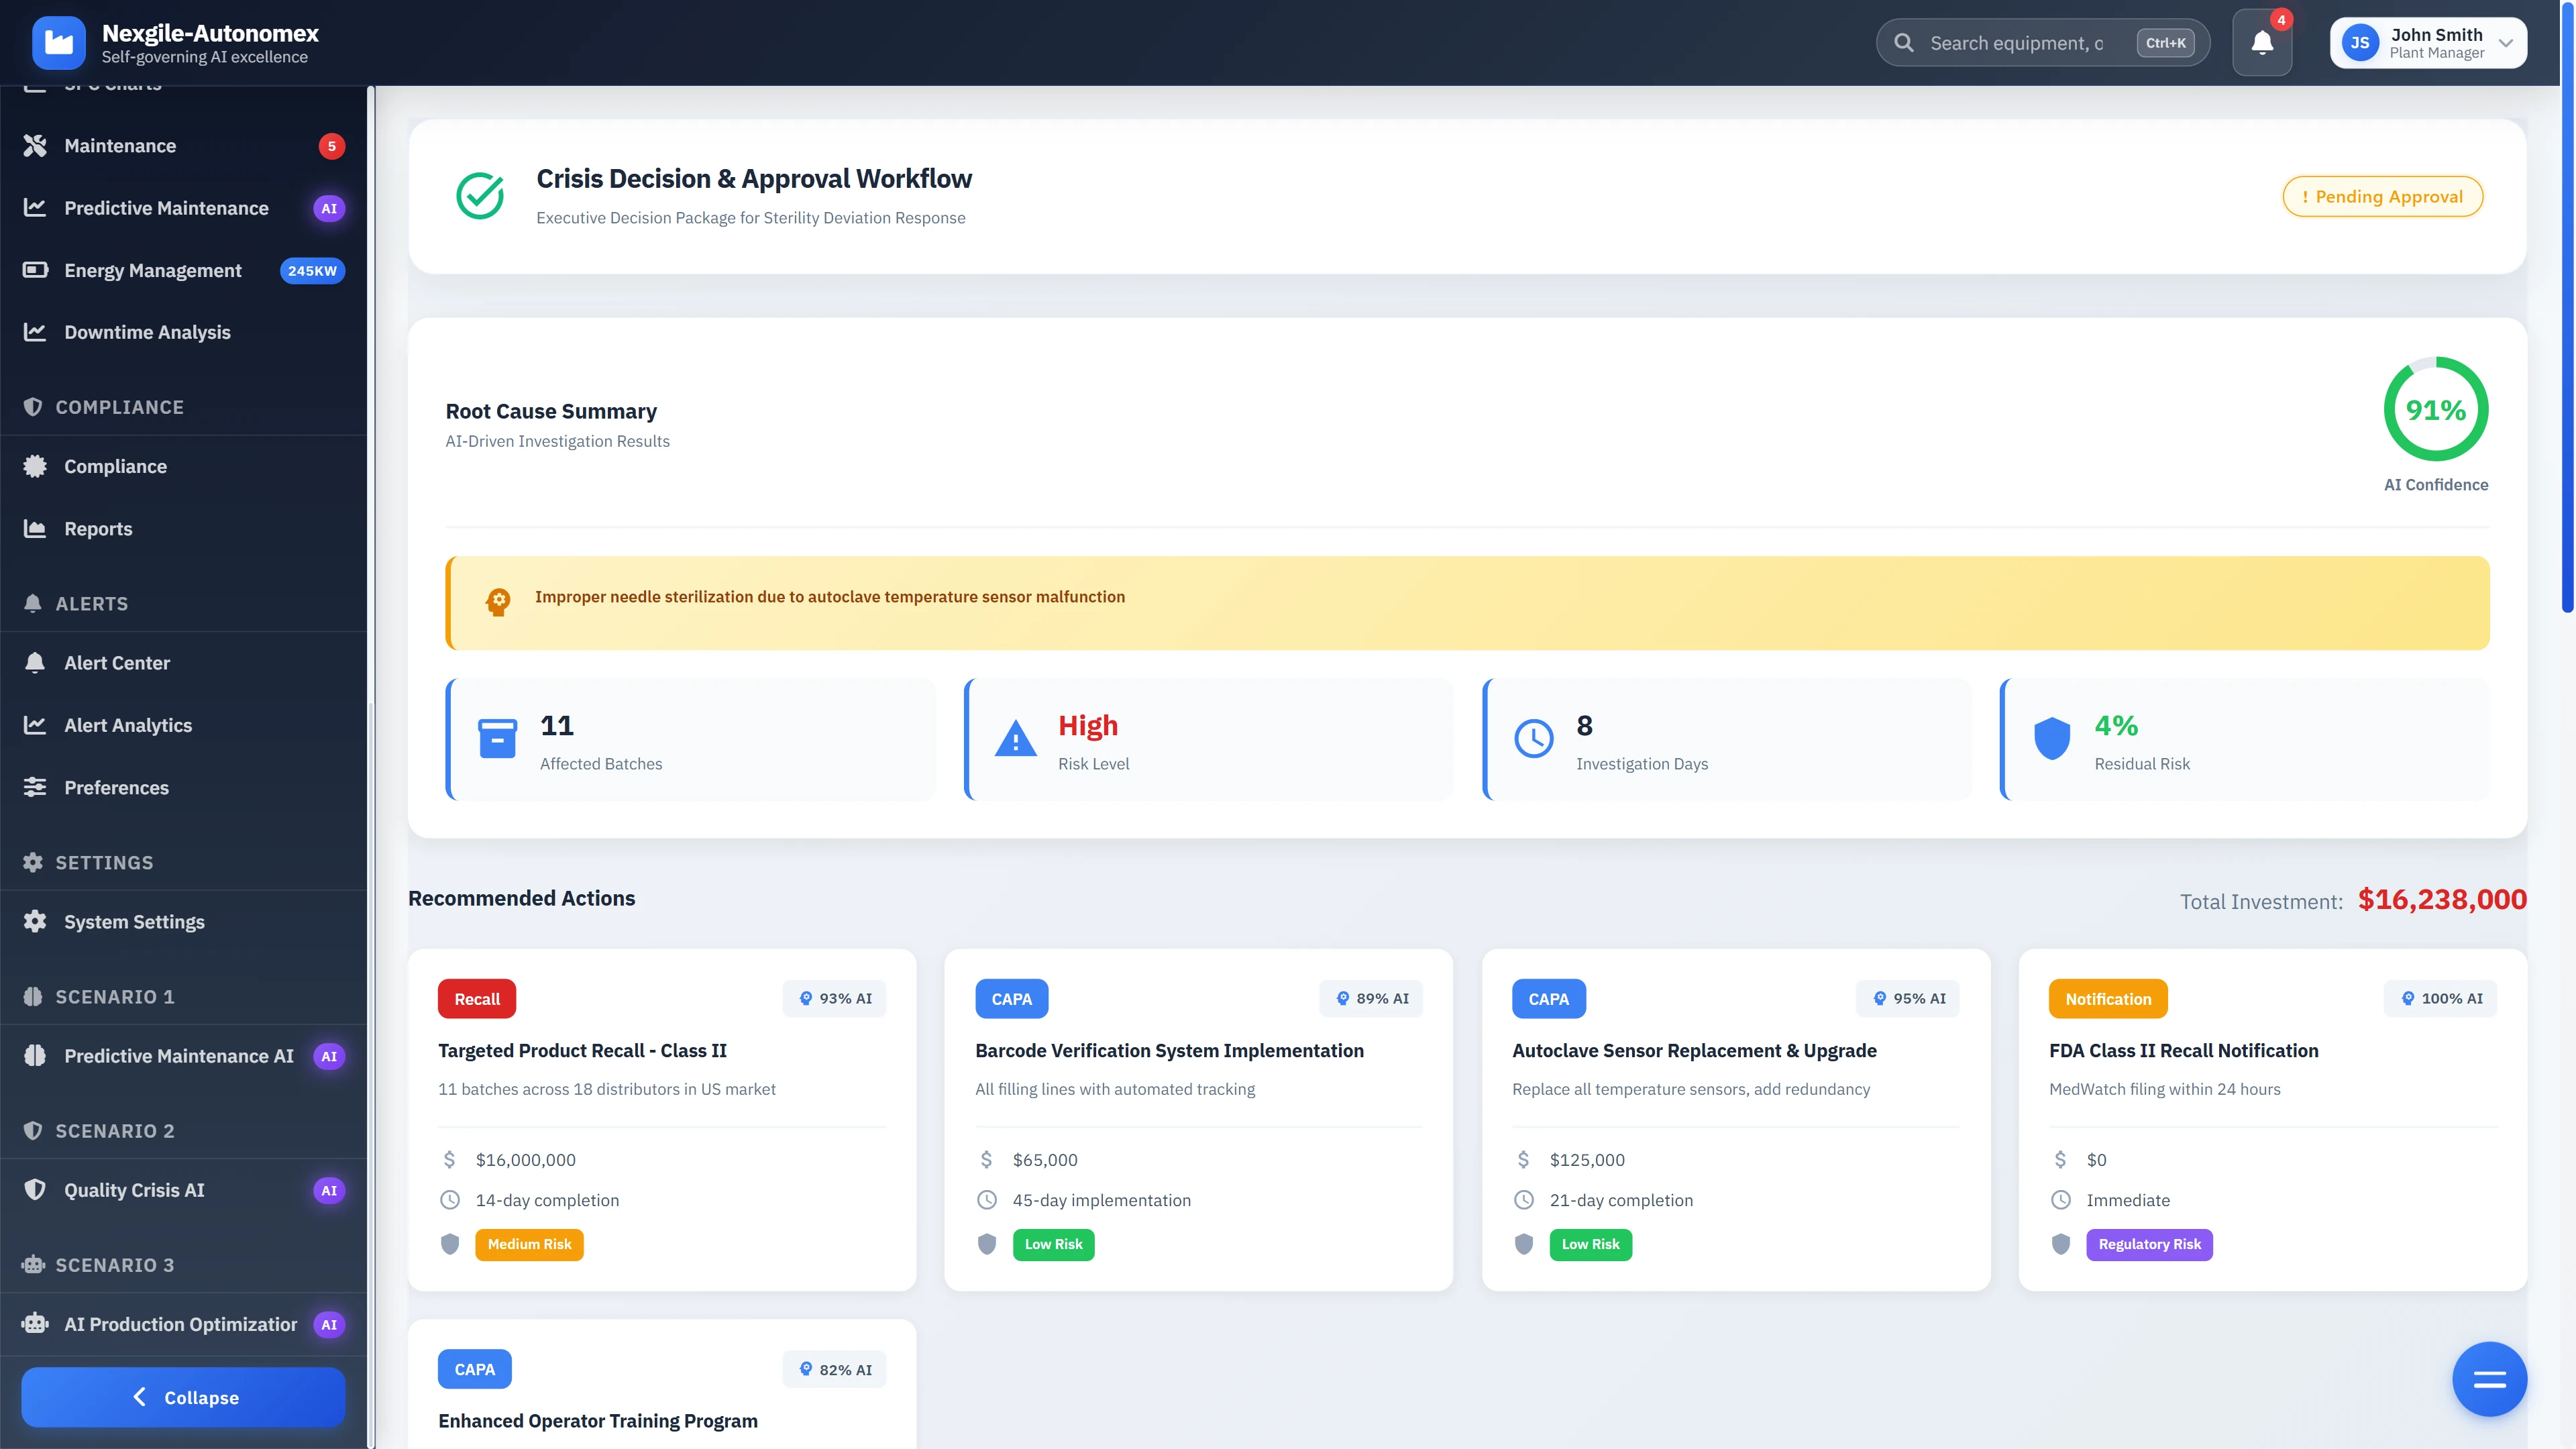Open Quality Crisis AI menu item
Viewport: 2576px width, 1449px height.
tap(134, 1190)
